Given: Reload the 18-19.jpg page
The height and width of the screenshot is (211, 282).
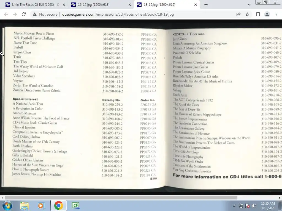Looking at the screenshot, I should pyautogui.click(x=24, y=14).
